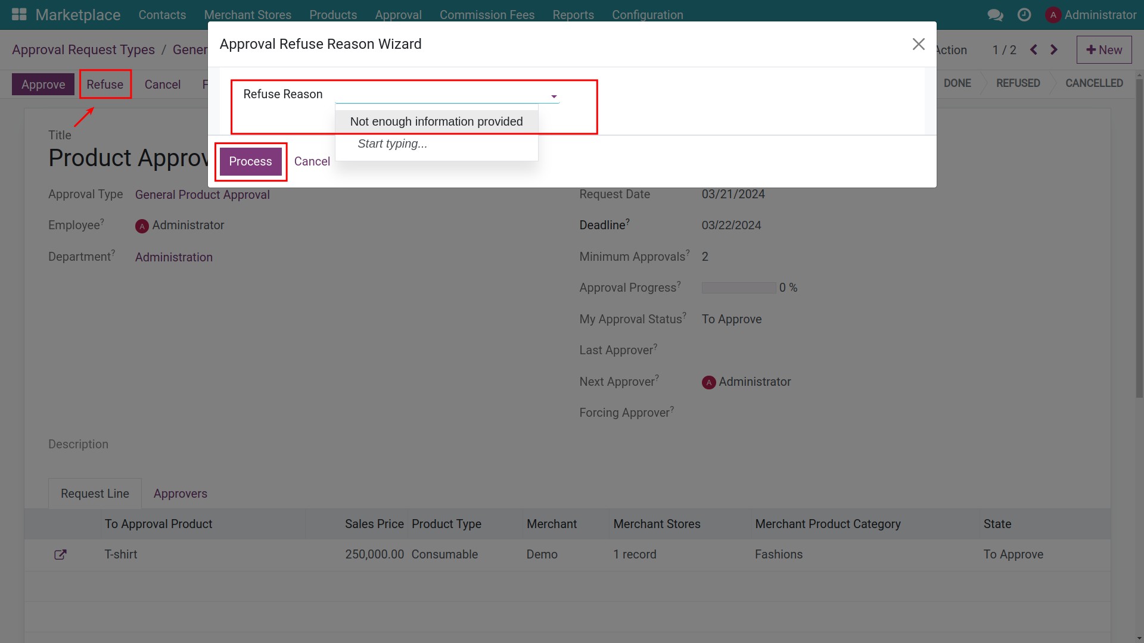Open General Product Approval link

click(202, 195)
